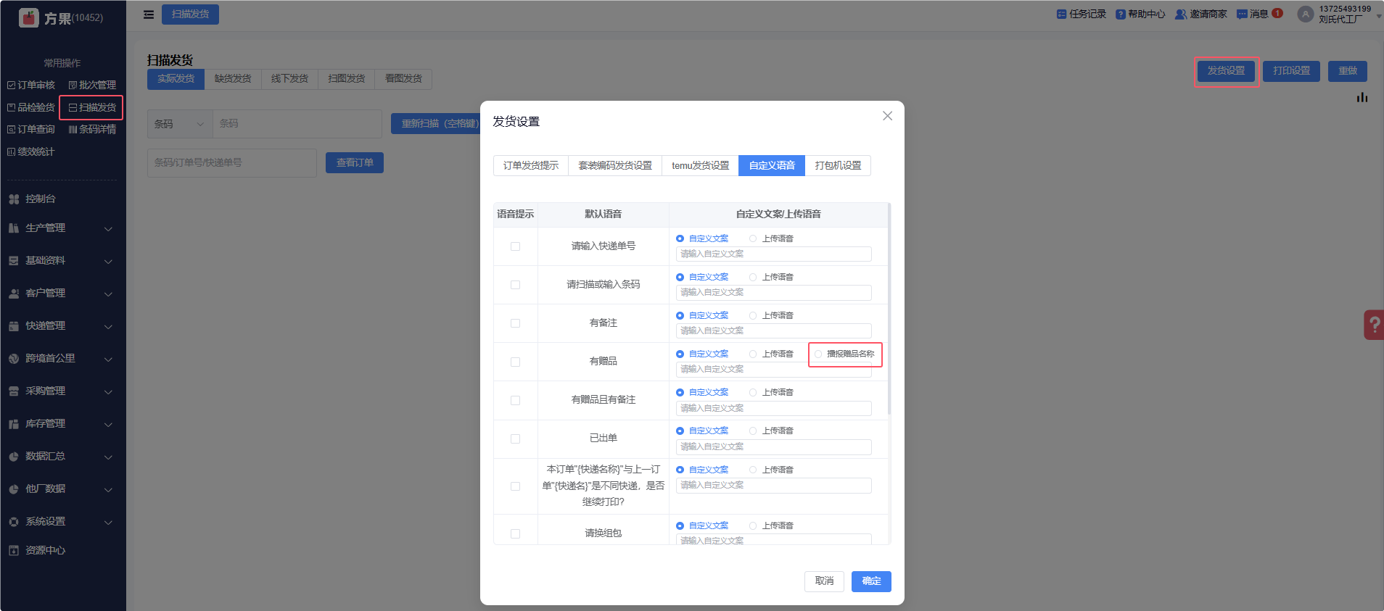Open the 帮助中心 help center icon
Screen dimensions: 1384x611
[x=1121, y=14]
